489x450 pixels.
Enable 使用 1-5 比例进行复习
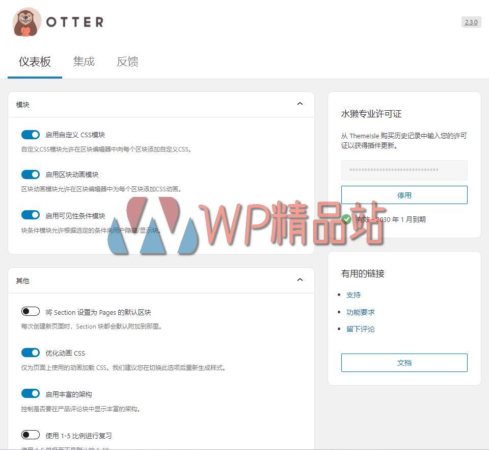pyautogui.click(x=30, y=434)
